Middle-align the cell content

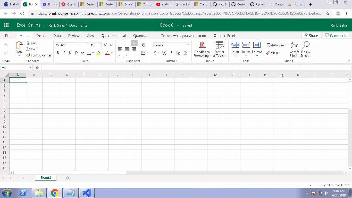[x=127, y=43]
